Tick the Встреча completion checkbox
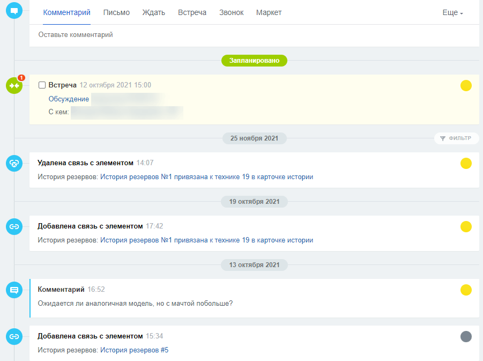Screen dimensions: 483x361 tap(42, 85)
